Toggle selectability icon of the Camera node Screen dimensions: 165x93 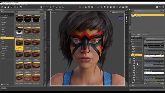tap(134, 17)
